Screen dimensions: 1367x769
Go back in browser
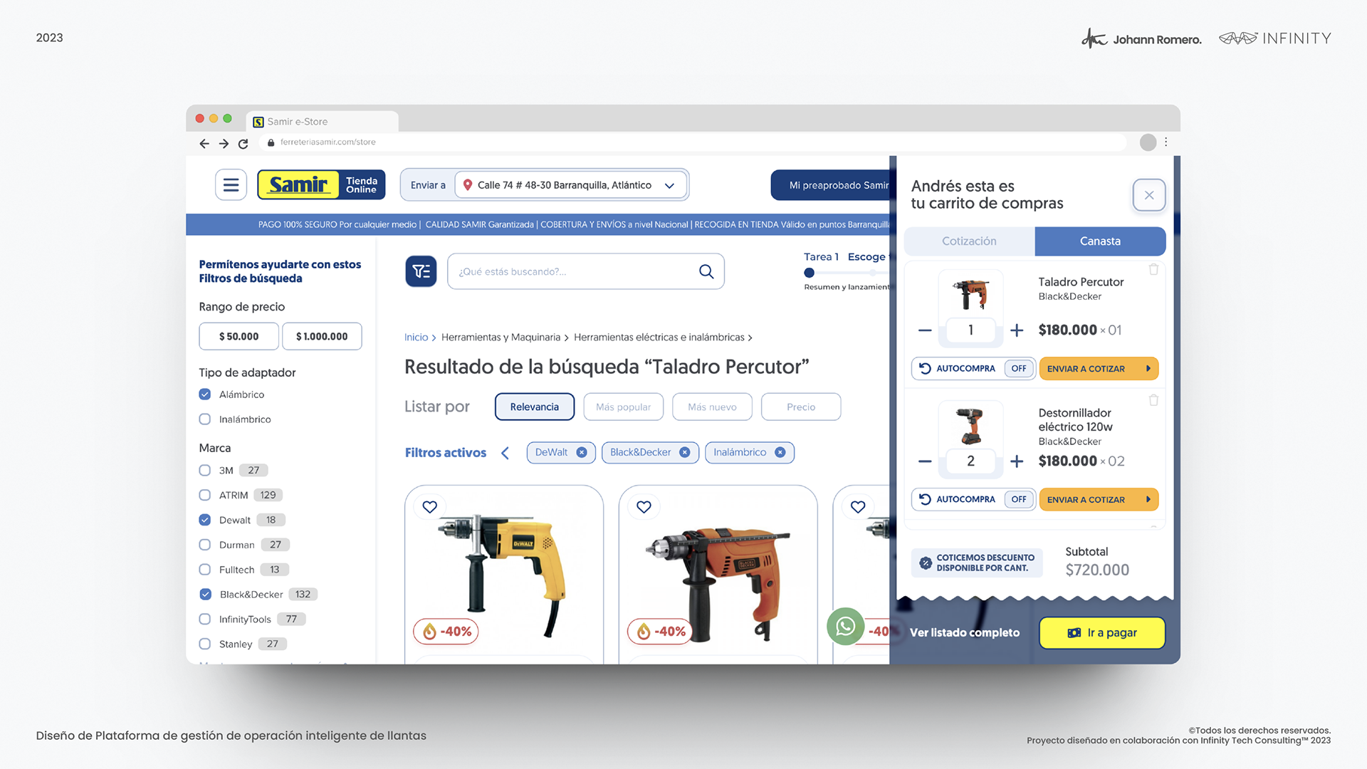pos(204,143)
